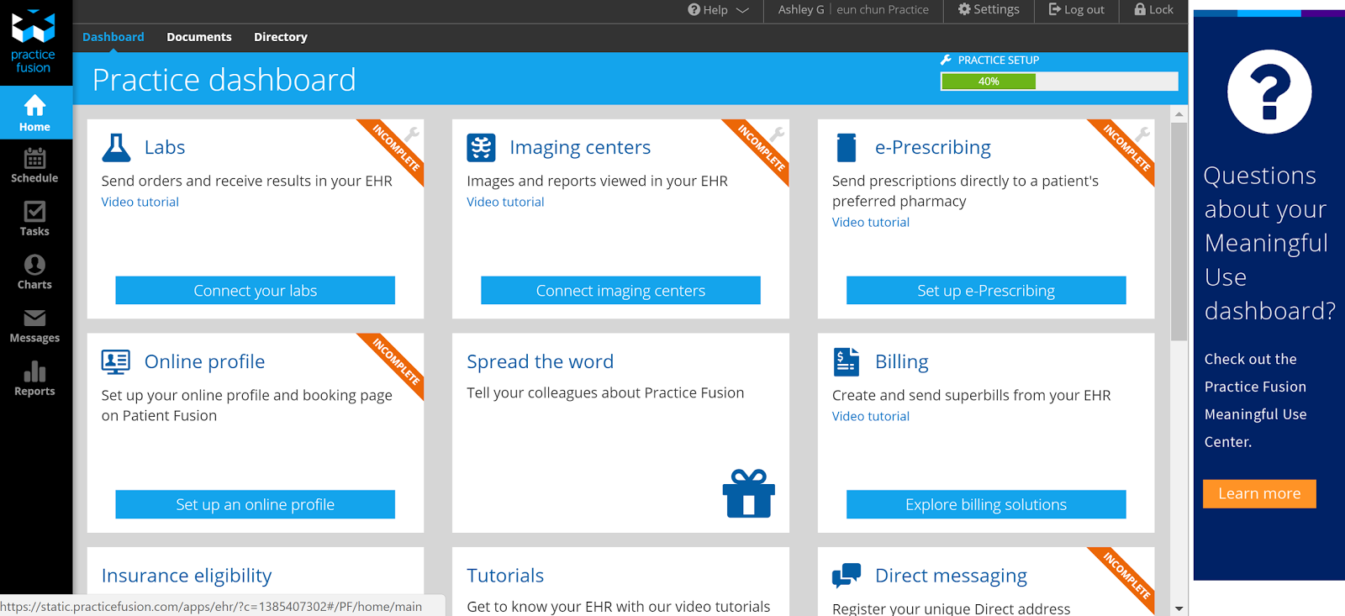Click the Ashley G user name
The height and width of the screenshot is (616, 1345).
pos(801,10)
